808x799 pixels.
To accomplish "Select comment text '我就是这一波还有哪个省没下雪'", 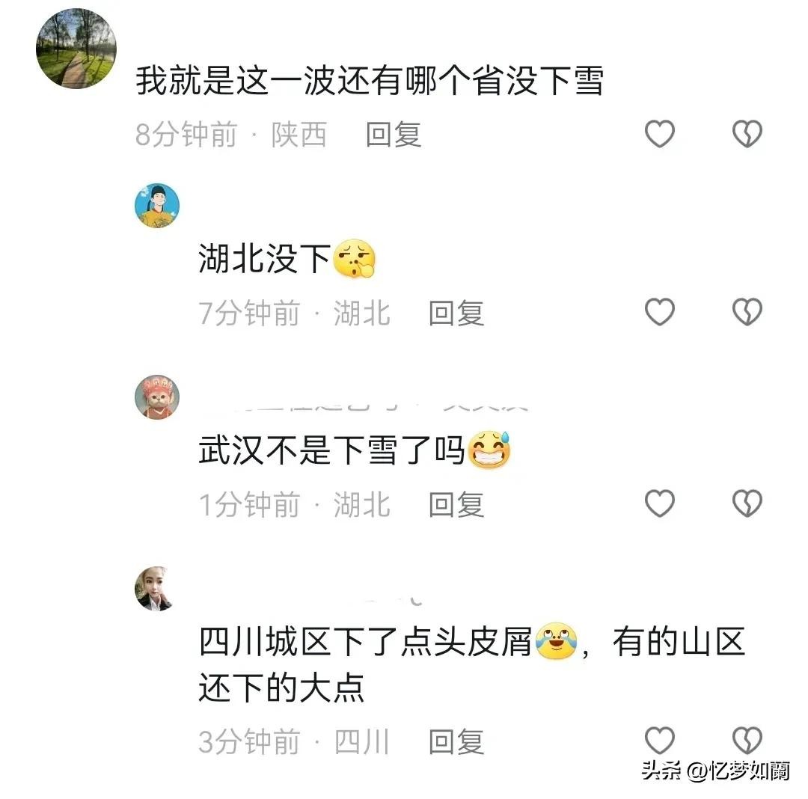I will tap(370, 81).
